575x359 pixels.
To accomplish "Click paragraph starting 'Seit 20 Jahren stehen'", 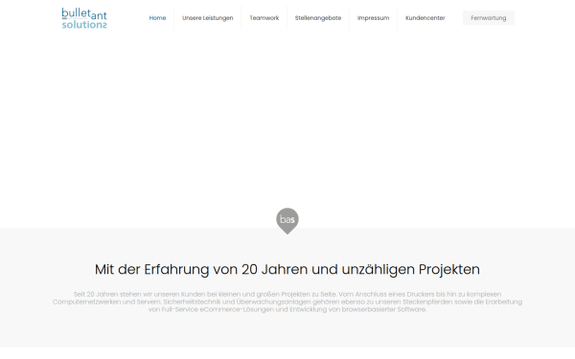I will (x=287, y=302).
